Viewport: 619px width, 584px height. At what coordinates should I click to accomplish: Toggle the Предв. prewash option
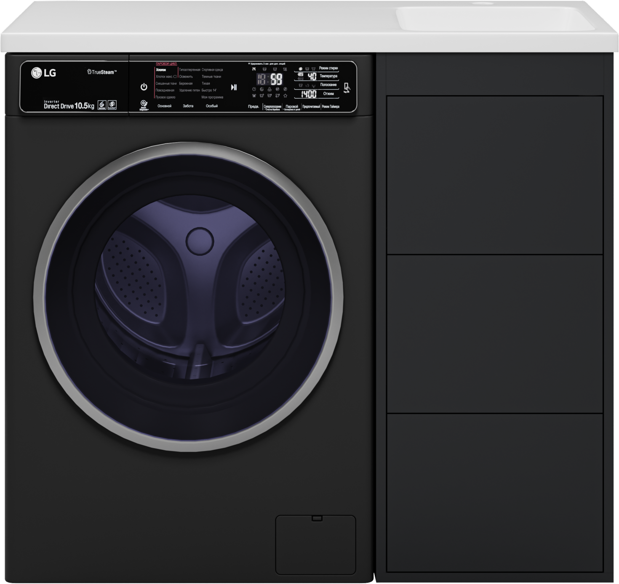(x=253, y=106)
